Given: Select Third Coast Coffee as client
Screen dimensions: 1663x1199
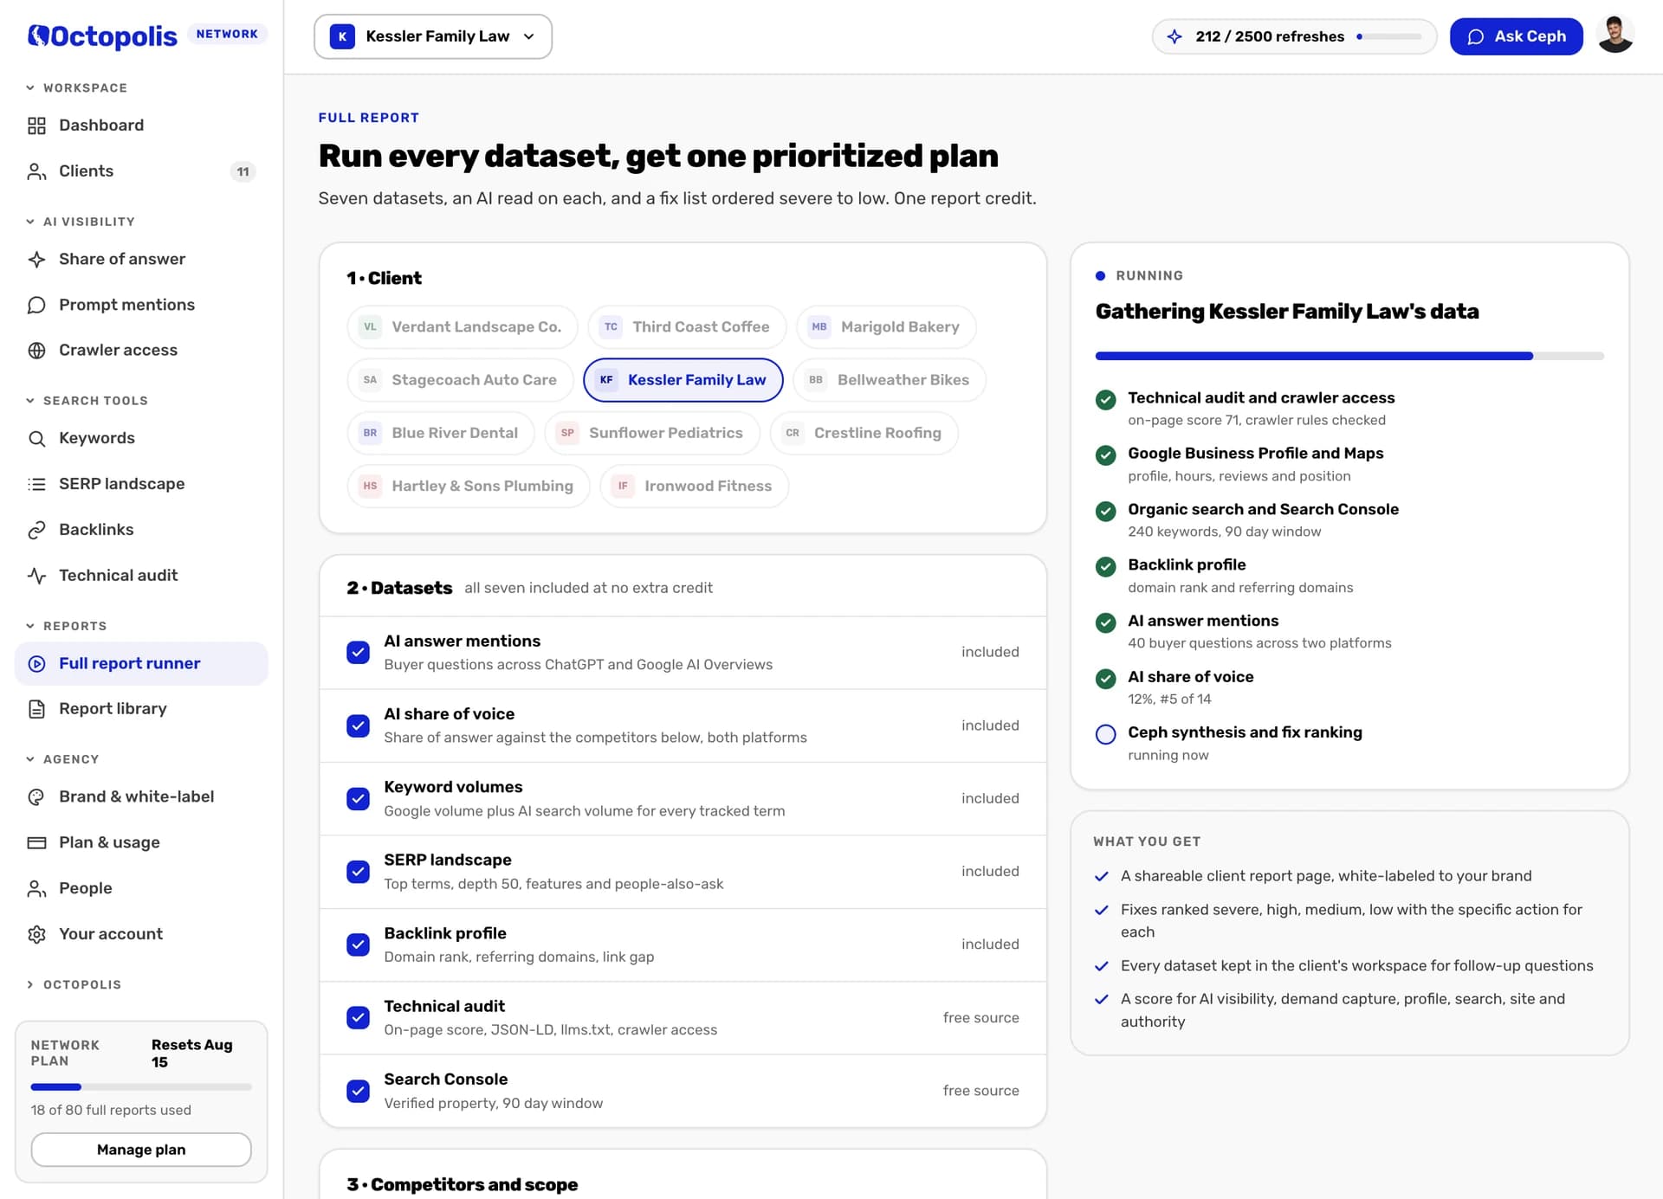Looking at the screenshot, I should 686,326.
